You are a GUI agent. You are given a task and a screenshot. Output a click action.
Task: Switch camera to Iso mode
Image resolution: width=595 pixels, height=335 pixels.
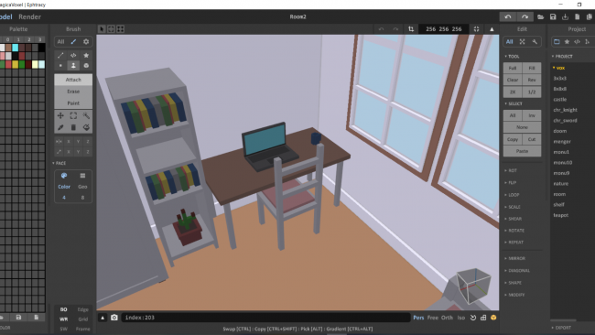(x=460, y=318)
